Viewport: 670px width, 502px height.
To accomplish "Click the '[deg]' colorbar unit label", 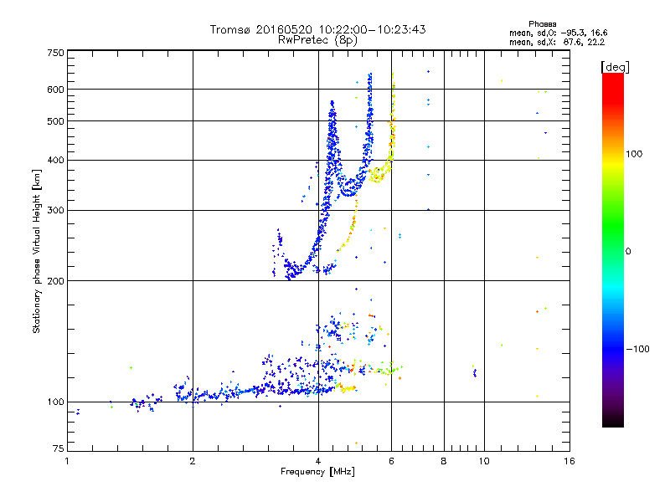I will tap(615, 67).
